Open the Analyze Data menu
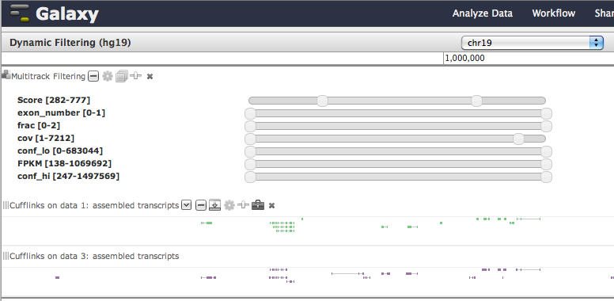Screen dimensions: 614x301 coord(483,13)
